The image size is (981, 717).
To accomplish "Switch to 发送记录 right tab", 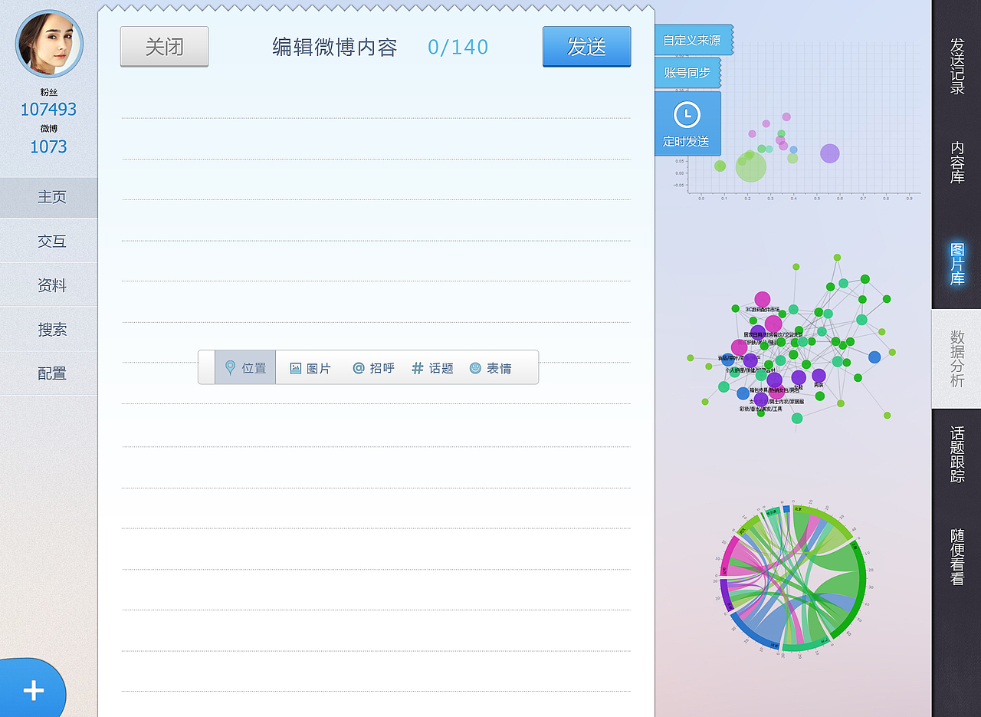I will click(x=957, y=66).
